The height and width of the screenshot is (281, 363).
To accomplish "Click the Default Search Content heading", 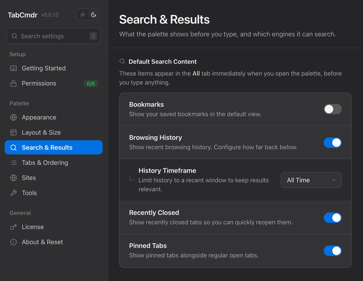I will click(163, 62).
